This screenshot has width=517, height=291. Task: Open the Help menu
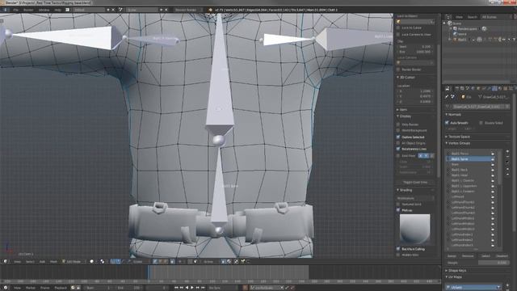[x=57, y=10]
